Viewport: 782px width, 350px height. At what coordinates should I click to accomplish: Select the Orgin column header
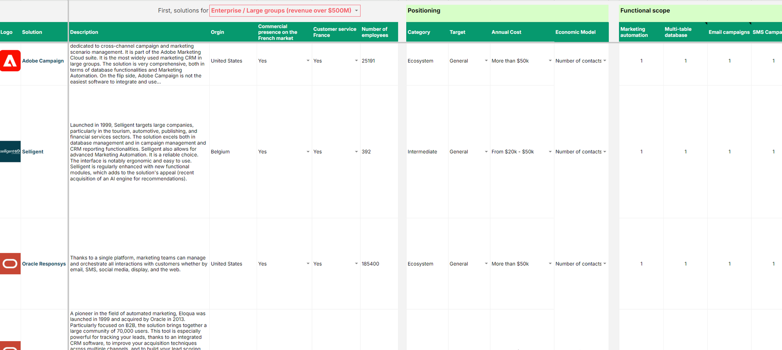[233, 32]
